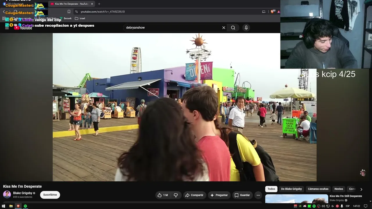Select the Todos filter chip
Viewport: 372px width, 209px height.
(271, 189)
